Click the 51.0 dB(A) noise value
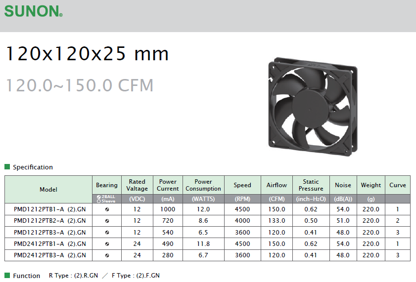This screenshot has height=282, width=416. (x=343, y=221)
